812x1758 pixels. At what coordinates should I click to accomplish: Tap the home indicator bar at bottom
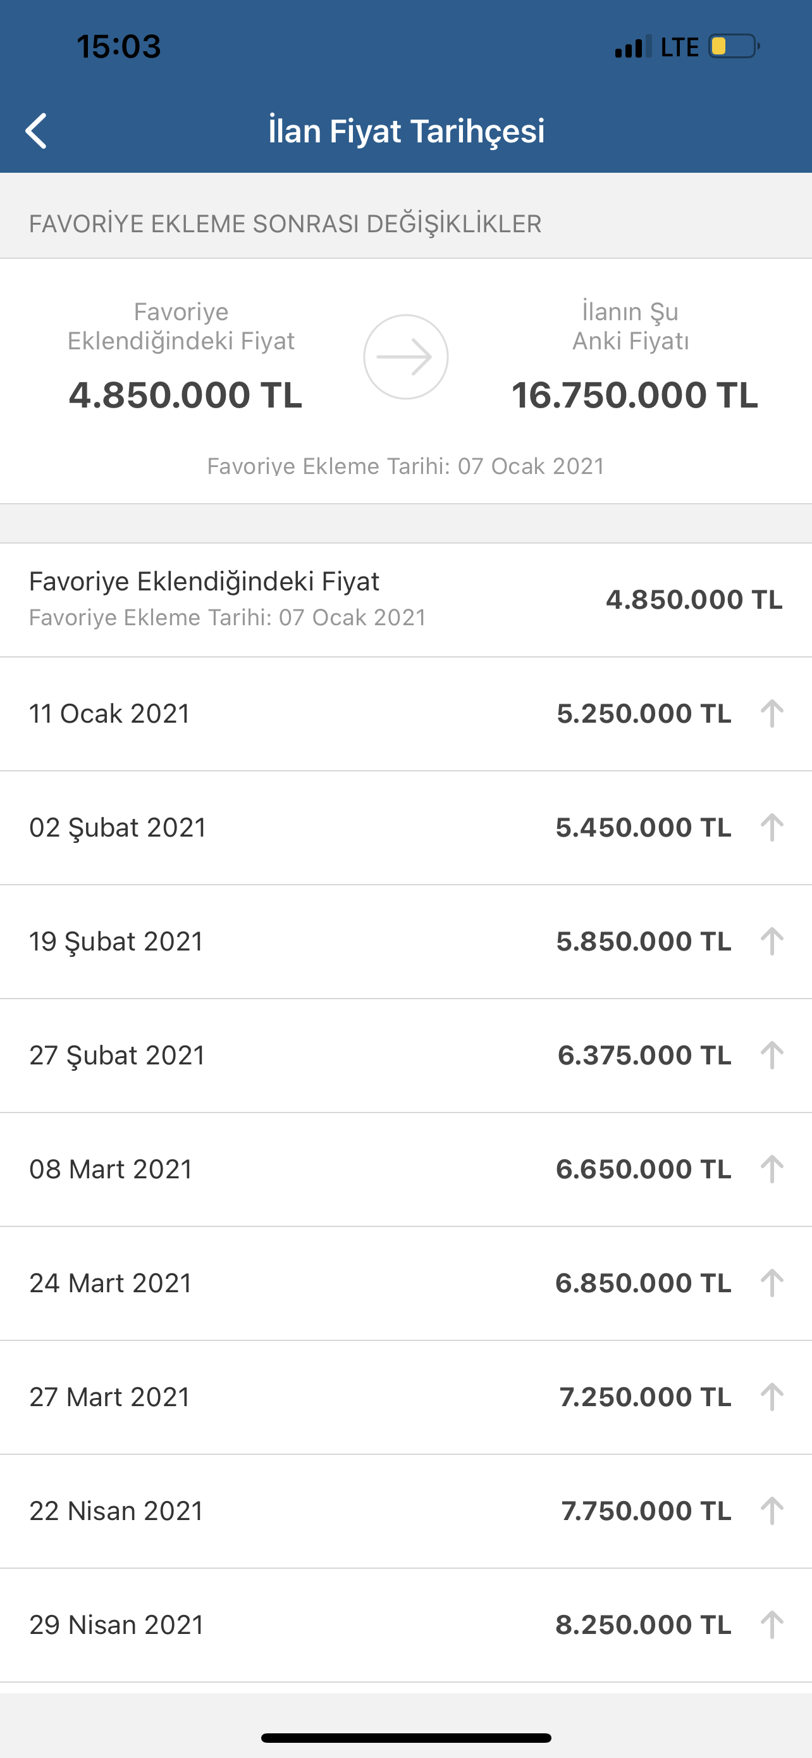tap(405, 1738)
